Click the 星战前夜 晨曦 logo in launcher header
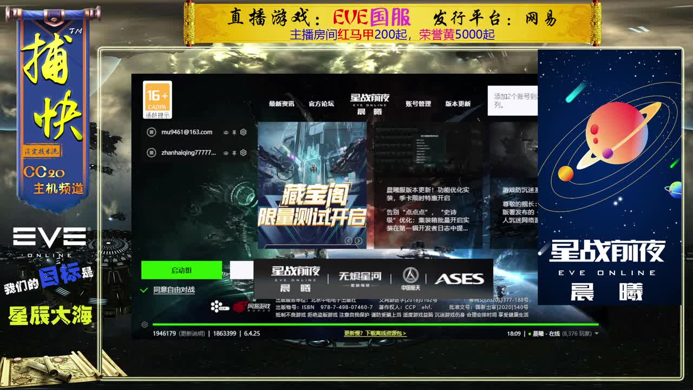 [x=370, y=103]
